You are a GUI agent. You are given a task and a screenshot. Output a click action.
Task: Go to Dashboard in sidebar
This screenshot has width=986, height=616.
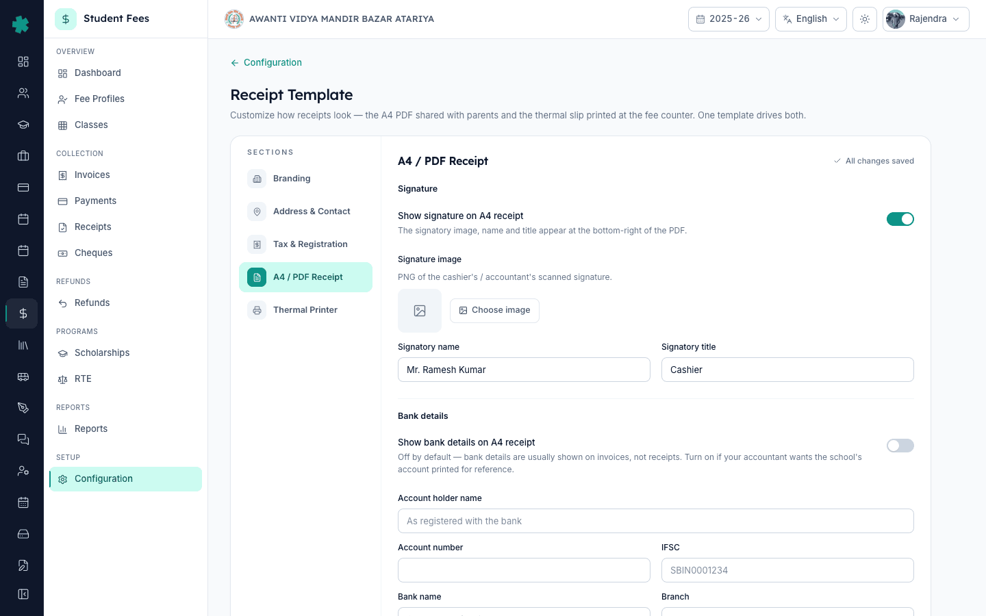click(125, 73)
